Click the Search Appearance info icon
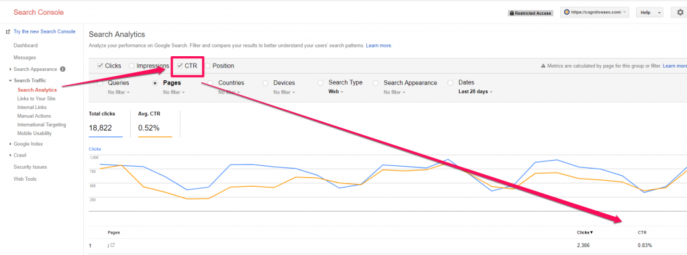The height and width of the screenshot is (255, 687). [x=62, y=69]
